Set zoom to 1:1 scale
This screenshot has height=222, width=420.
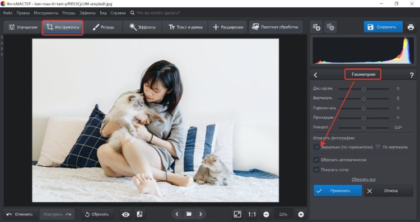pyautogui.click(x=252, y=214)
